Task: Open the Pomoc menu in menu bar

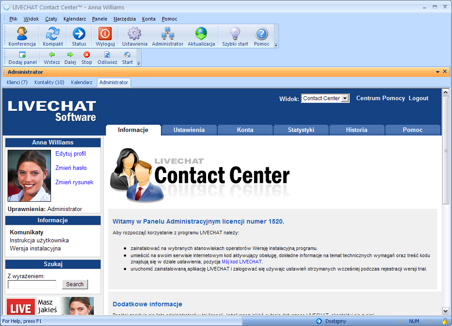Action: click(x=169, y=19)
